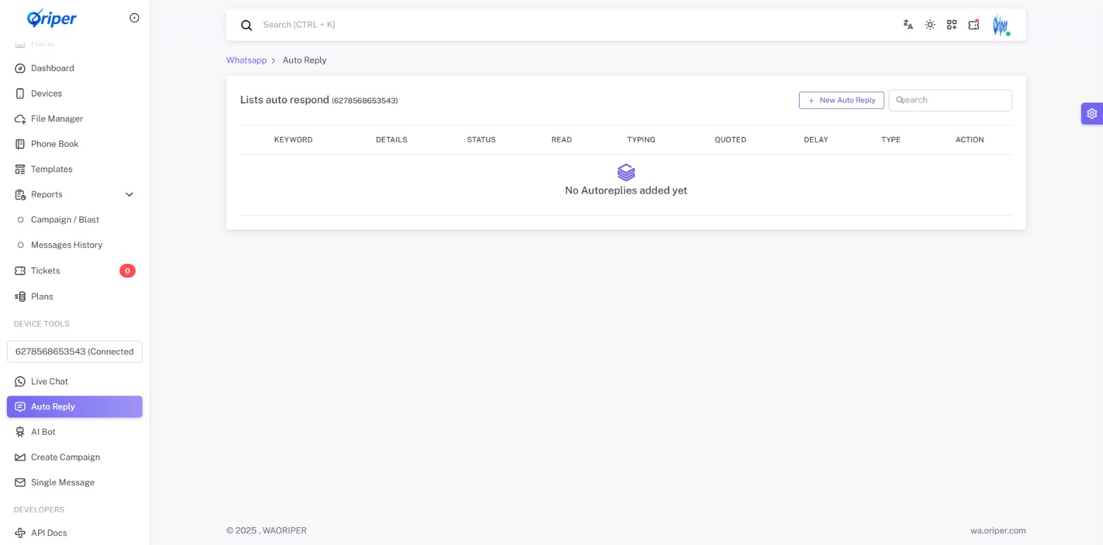Click the Single Message envelope icon
This screenshot has width=1103, height=545.
click(x=20, y=483)
